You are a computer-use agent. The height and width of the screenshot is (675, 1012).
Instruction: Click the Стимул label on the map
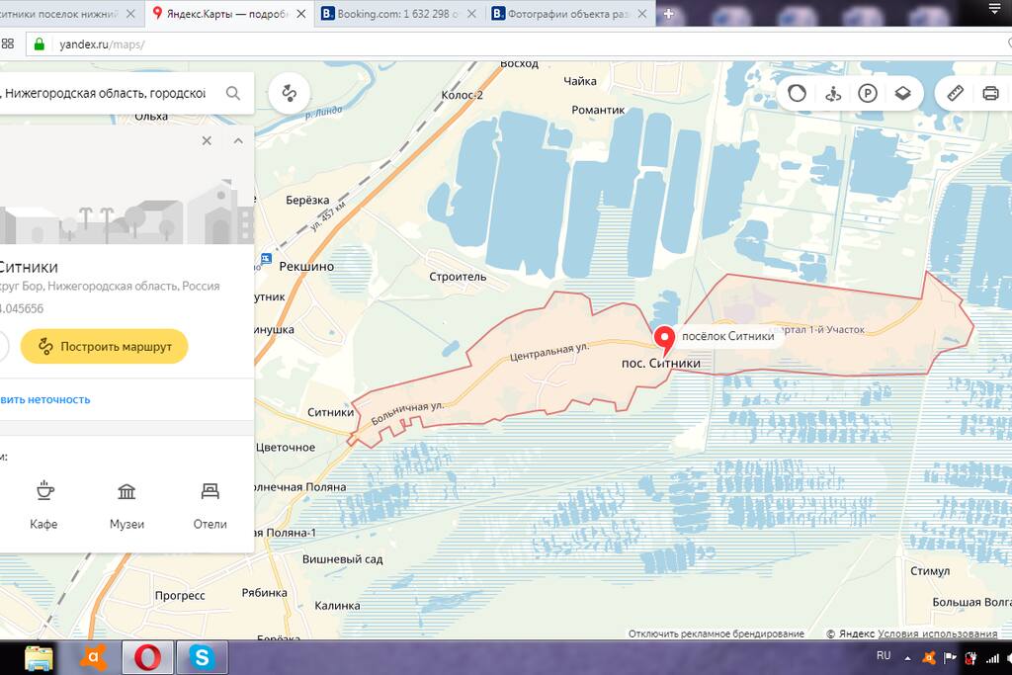pyautogui.click(x=930, y=571)
